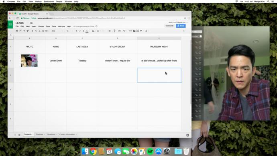
Task: Select the STUDY GROUP header cell
Action: pyautogui.click(x=118, y=47)
